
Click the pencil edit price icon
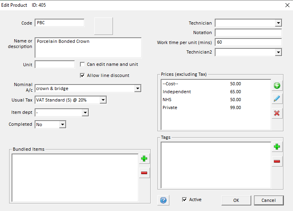coord(277,99)
